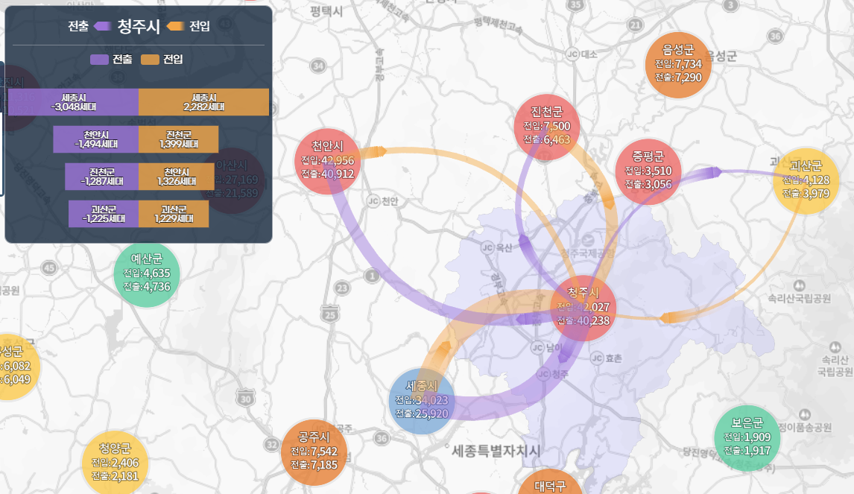Click the 정이품송공원 park marker icon
Screen dimensions: 854x494
[x=805, y=414]
